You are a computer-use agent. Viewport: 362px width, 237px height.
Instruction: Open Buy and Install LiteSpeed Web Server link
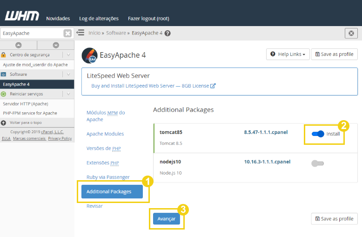(150, 86)
